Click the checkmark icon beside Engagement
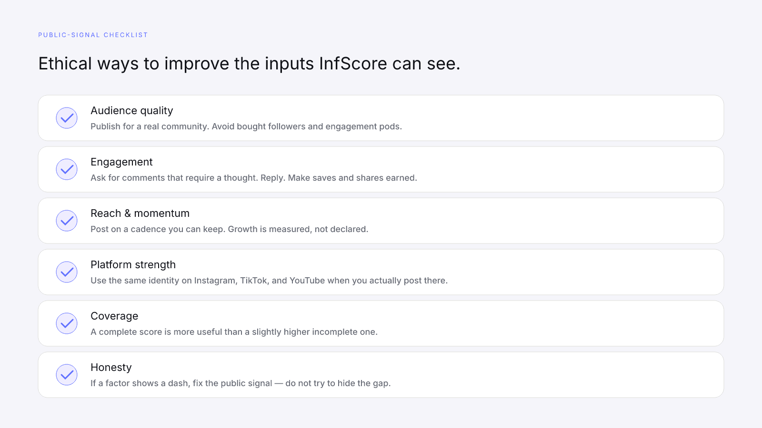762x428 pixels. [67, 169]
